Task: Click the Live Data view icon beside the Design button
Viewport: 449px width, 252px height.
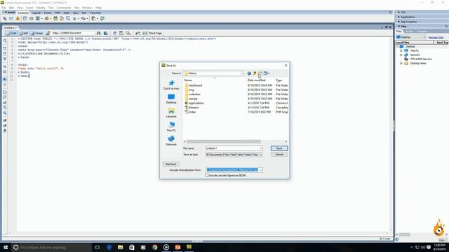Action: [48, 33]
